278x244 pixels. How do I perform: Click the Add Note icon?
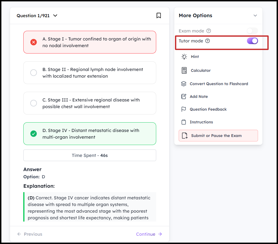click(x=184, y=96)
